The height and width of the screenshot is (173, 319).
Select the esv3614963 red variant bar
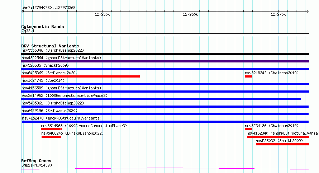pyautogui.click(x=51, y=129)
